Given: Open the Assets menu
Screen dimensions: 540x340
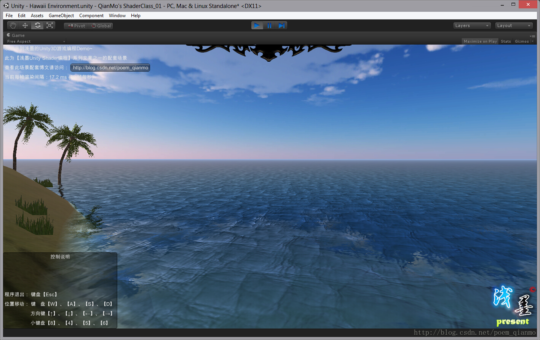Looking at the screenshot, I should point(37,16).
